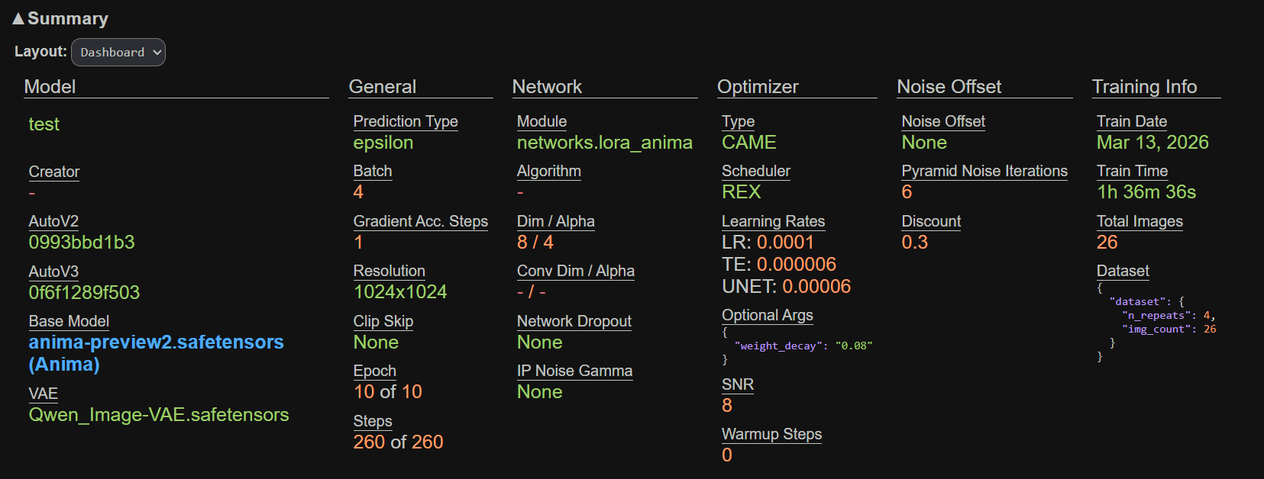The height and width of the screenshot is (479, 1264).
Task: Click the Dataset label
Action: tap(1123, 271)
